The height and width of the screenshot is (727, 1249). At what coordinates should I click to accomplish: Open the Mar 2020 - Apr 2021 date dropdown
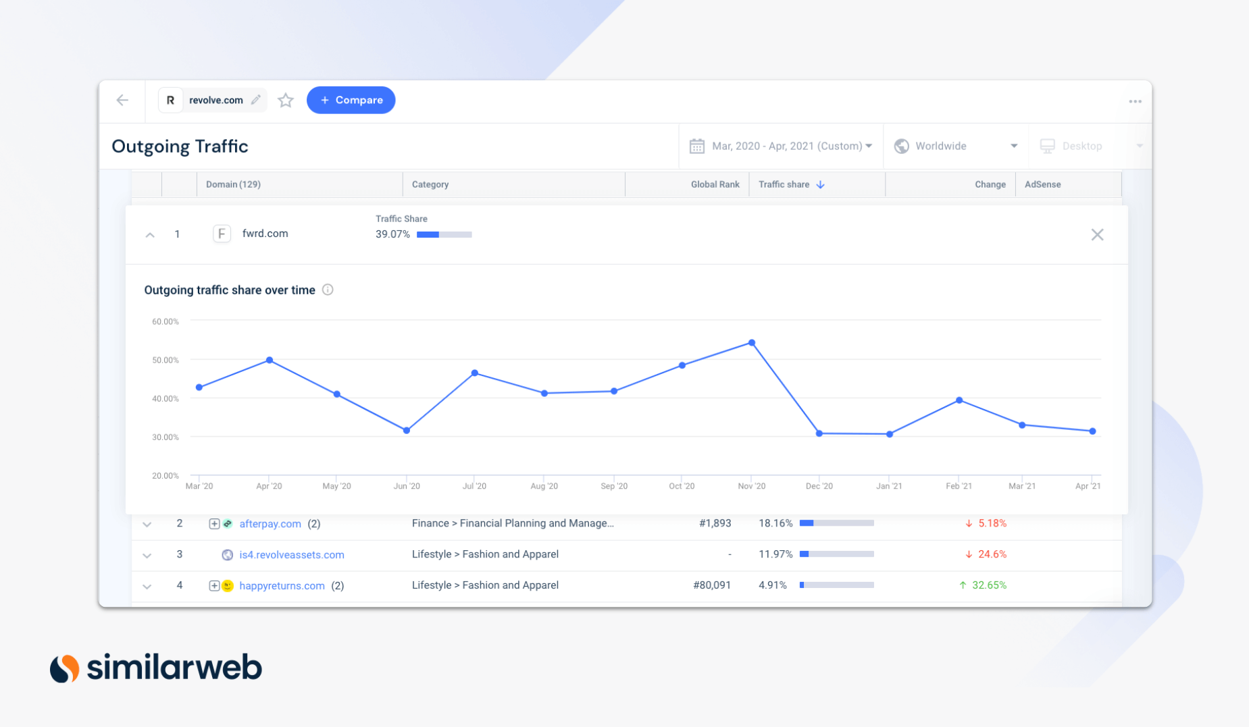coord(788,146)
